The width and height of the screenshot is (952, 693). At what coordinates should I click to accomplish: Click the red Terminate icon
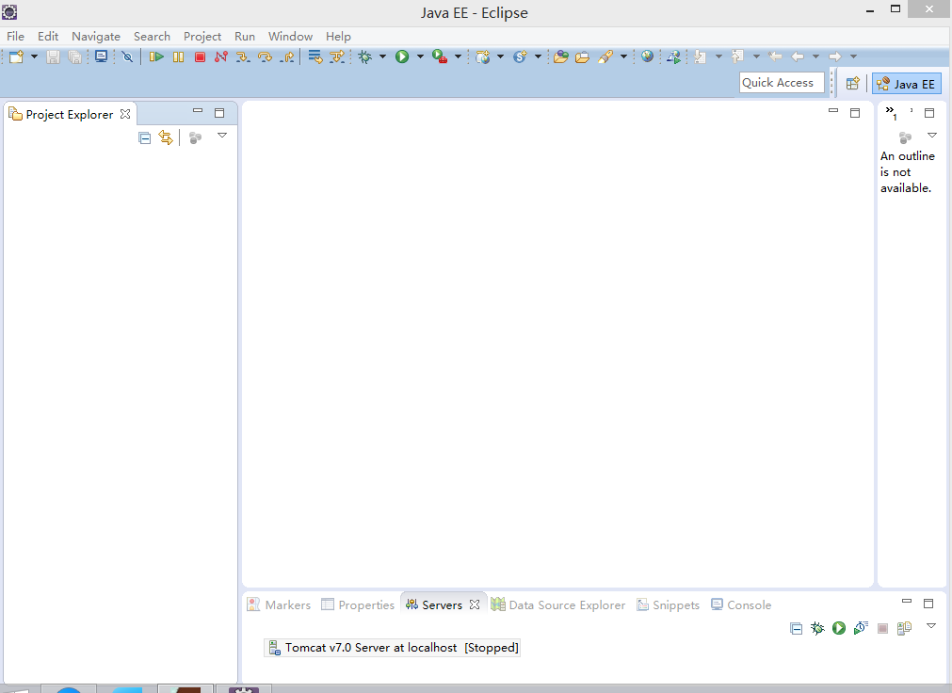tap(200, 56)
